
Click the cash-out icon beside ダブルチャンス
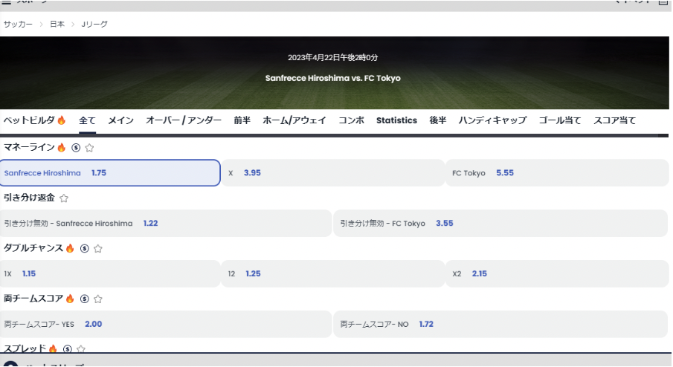pos(85,249)
